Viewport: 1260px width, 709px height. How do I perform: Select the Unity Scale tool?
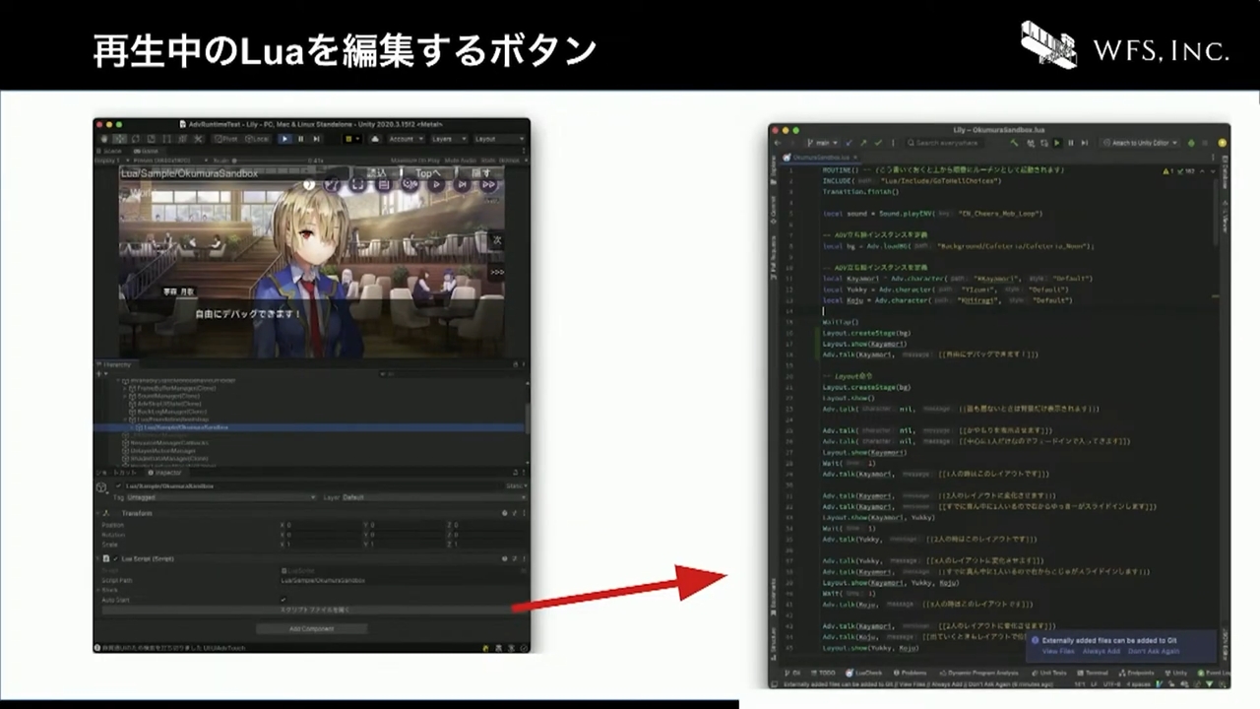[151, 139]
